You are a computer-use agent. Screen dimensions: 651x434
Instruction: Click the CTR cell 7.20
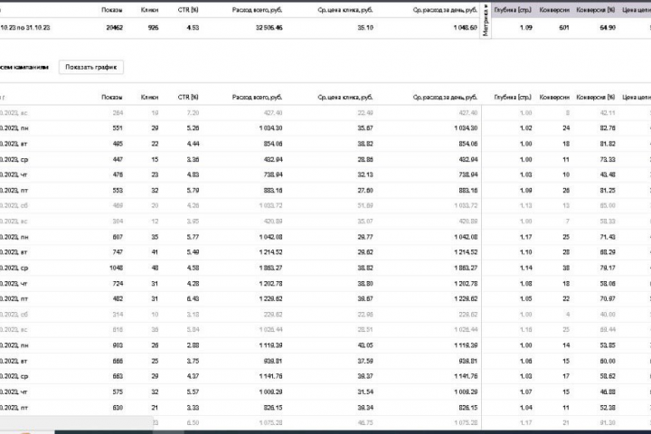[x=193, y=113]
